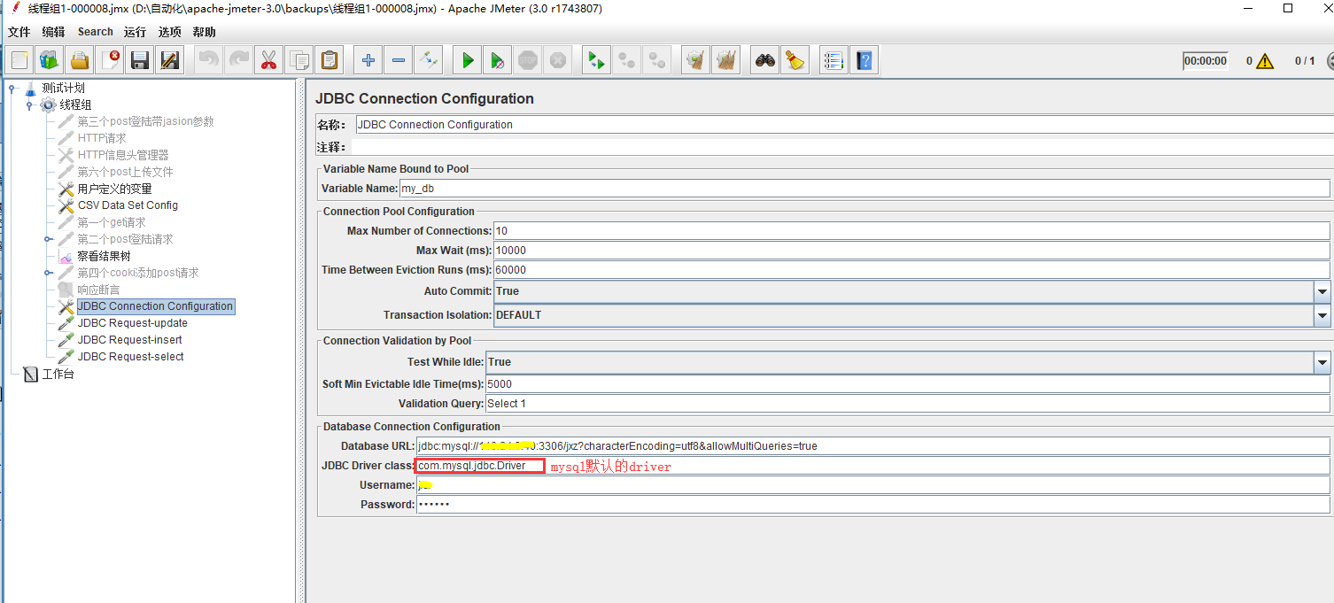
Task: Expand all nodes with the plus icon
Action: [368, 60]
